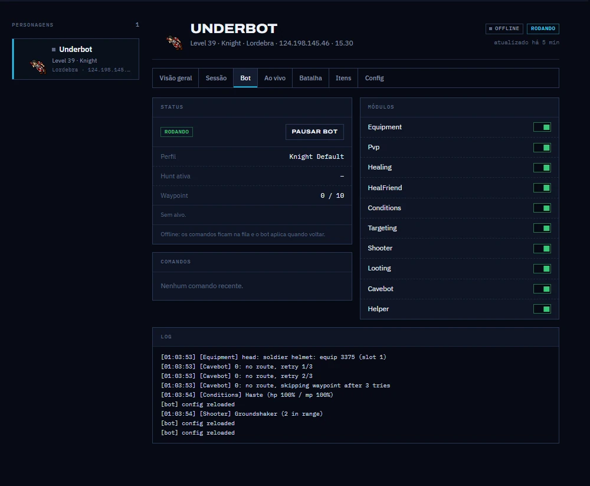Click the Conditions Haste log line
The width and height of the screenshot is (590, 486).
pos(247,395)
